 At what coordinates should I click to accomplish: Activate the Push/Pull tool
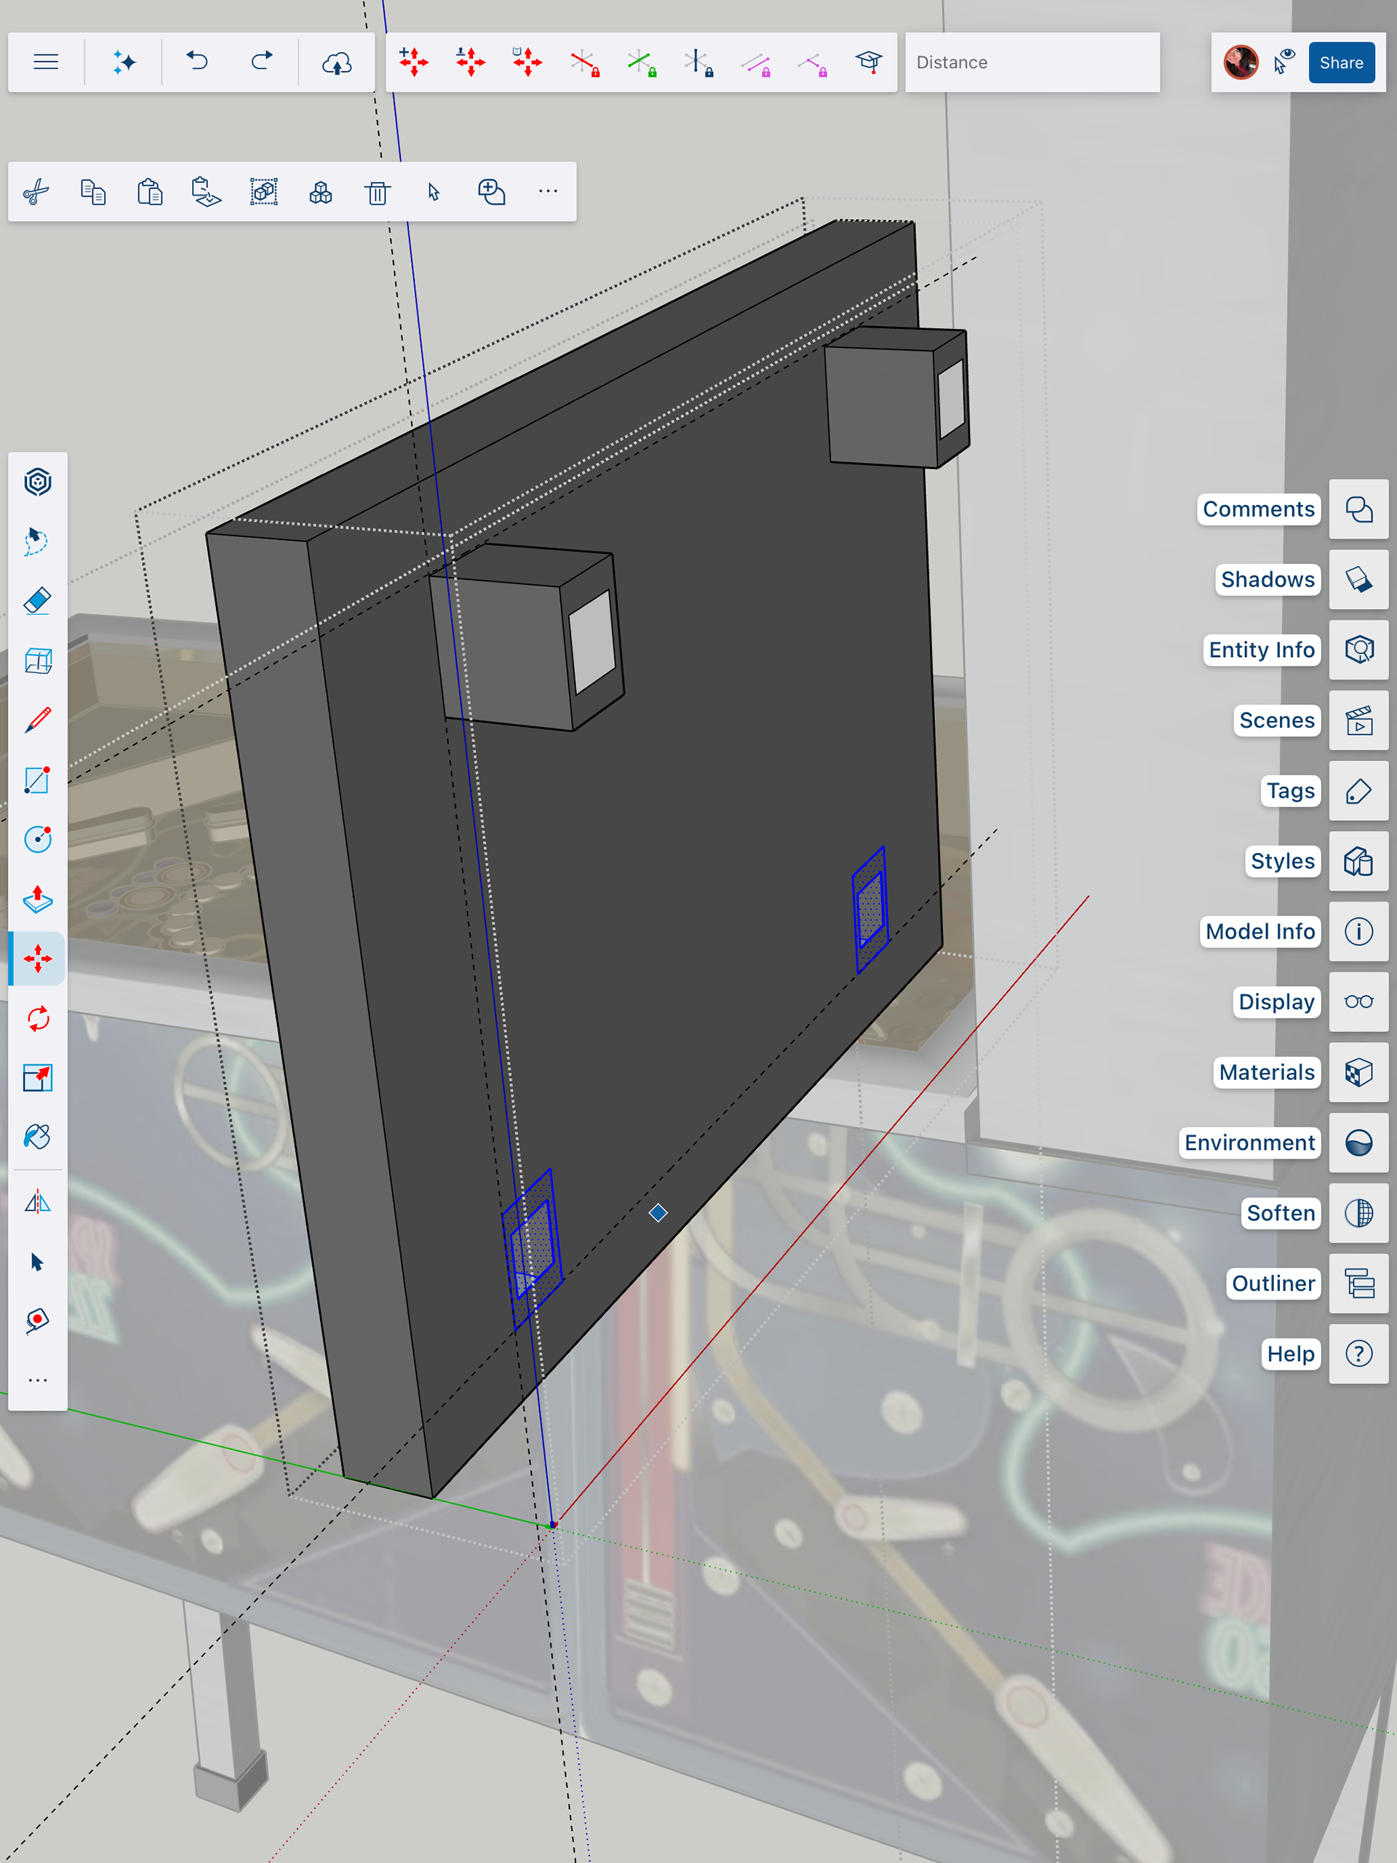[x=37, y=899]
